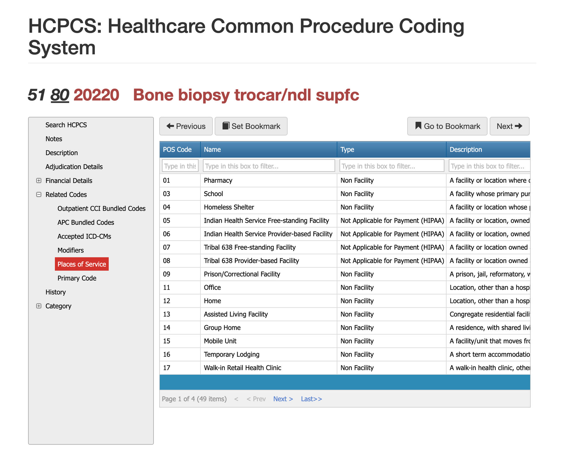Expand the Category tree node

(39, 306)
